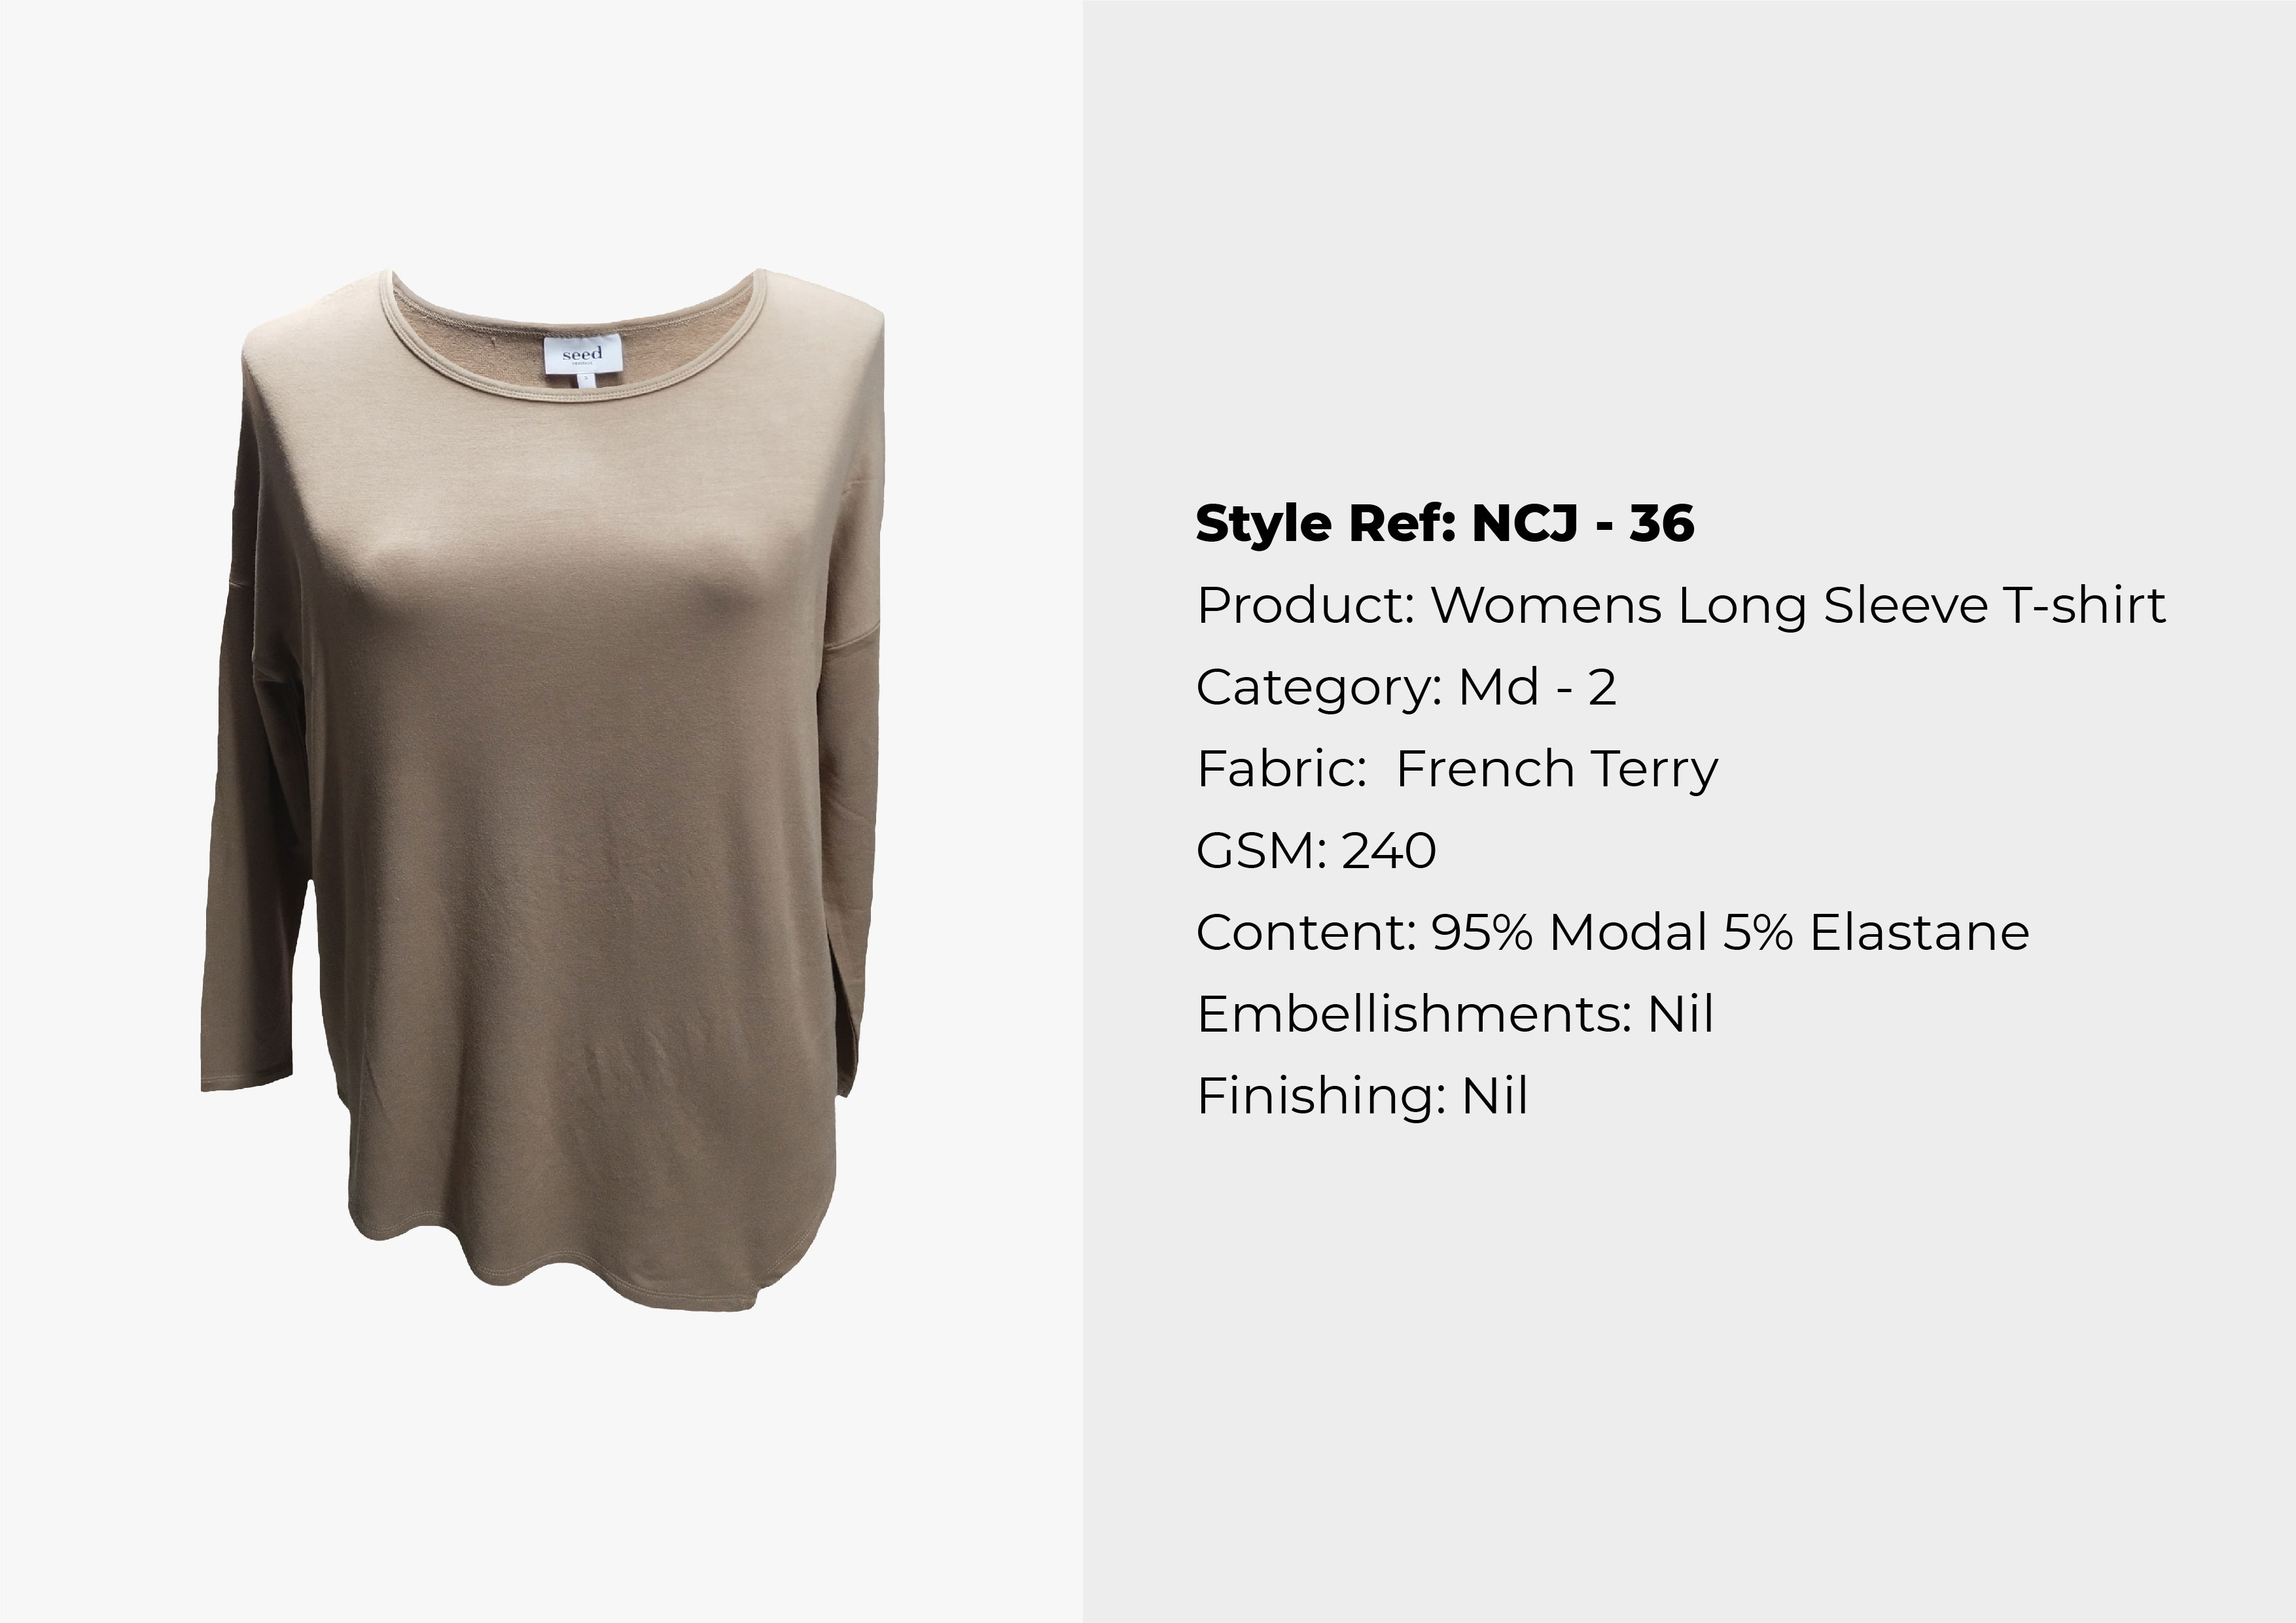
Task: Click the Style Ref NCJ - 36 heading
Action: pos(1445,524)
